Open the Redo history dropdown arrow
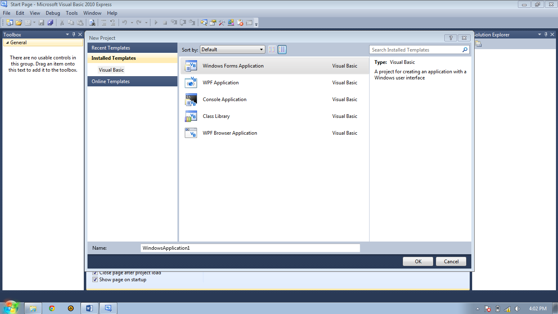 coord(146,23)
